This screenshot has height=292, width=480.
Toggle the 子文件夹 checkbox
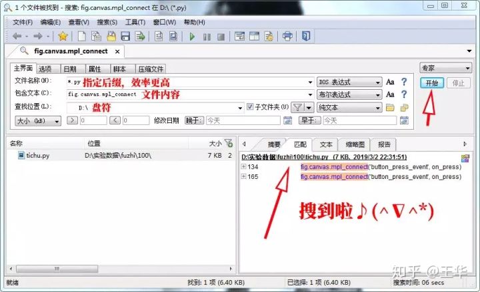click(251, 107)
